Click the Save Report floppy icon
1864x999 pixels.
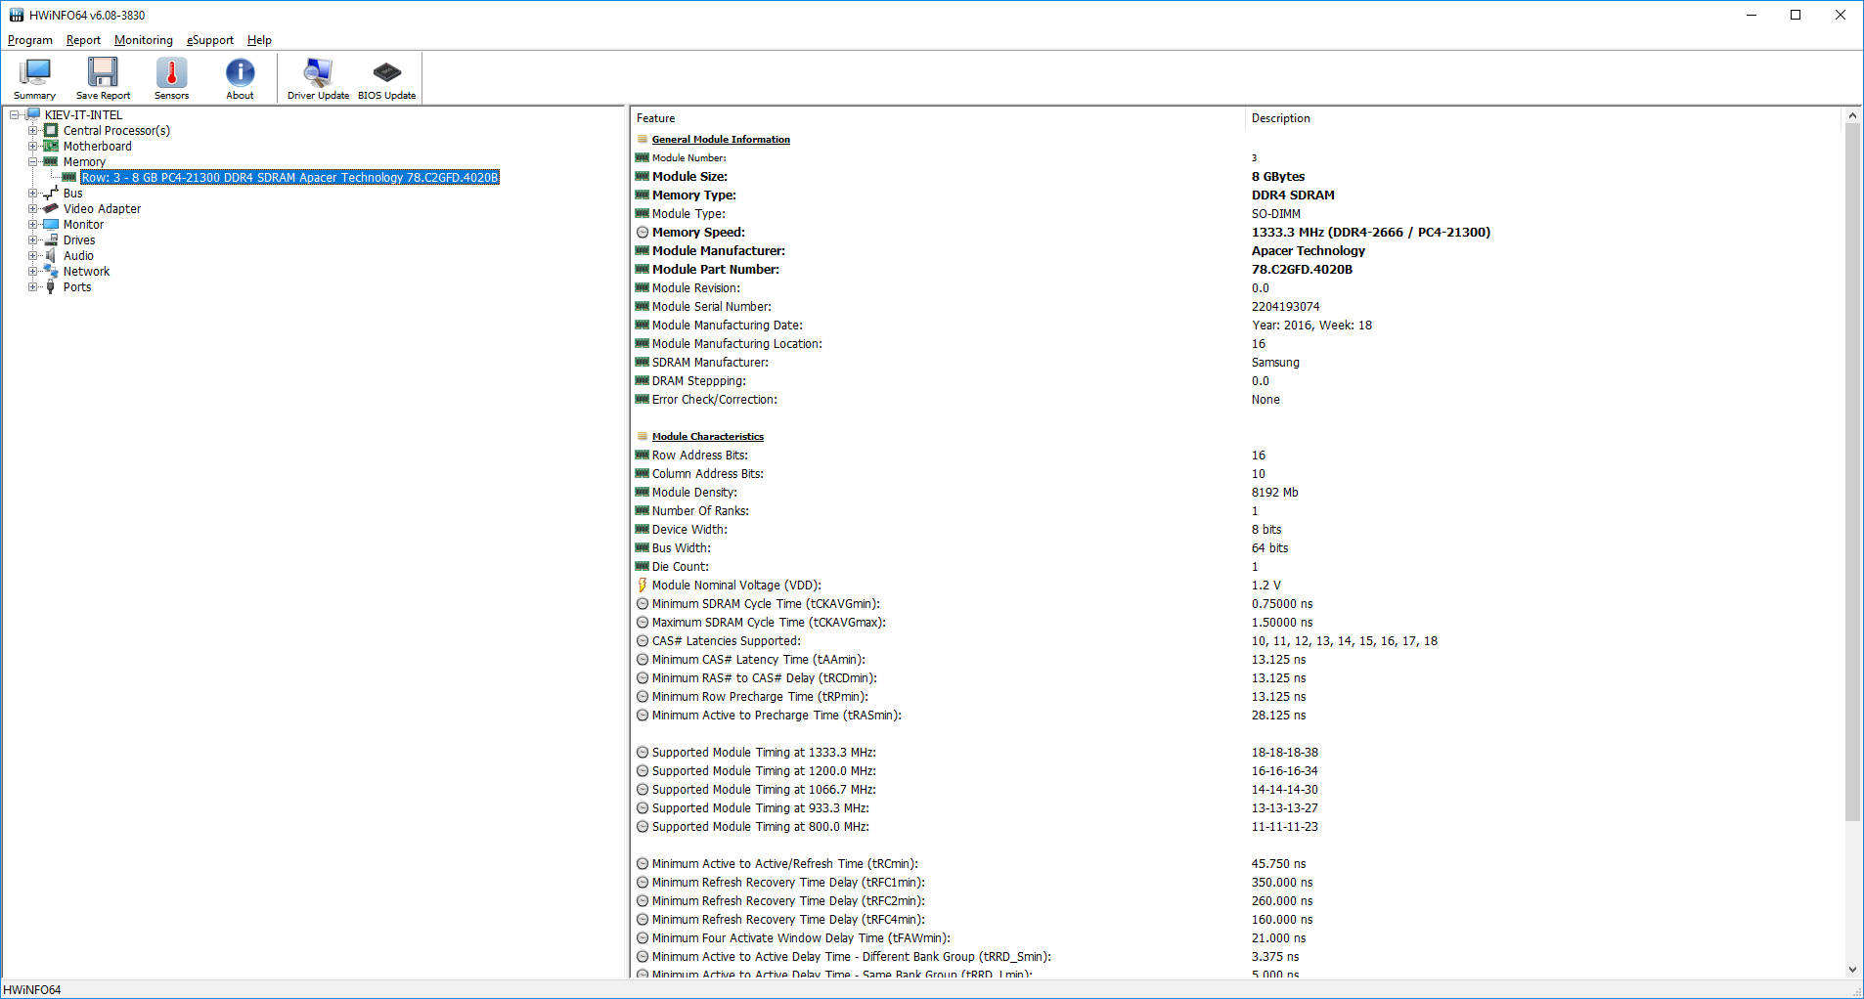click(x=103, y=78)
